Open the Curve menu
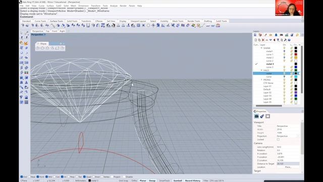Screen dimensions: 323x182 41,6
